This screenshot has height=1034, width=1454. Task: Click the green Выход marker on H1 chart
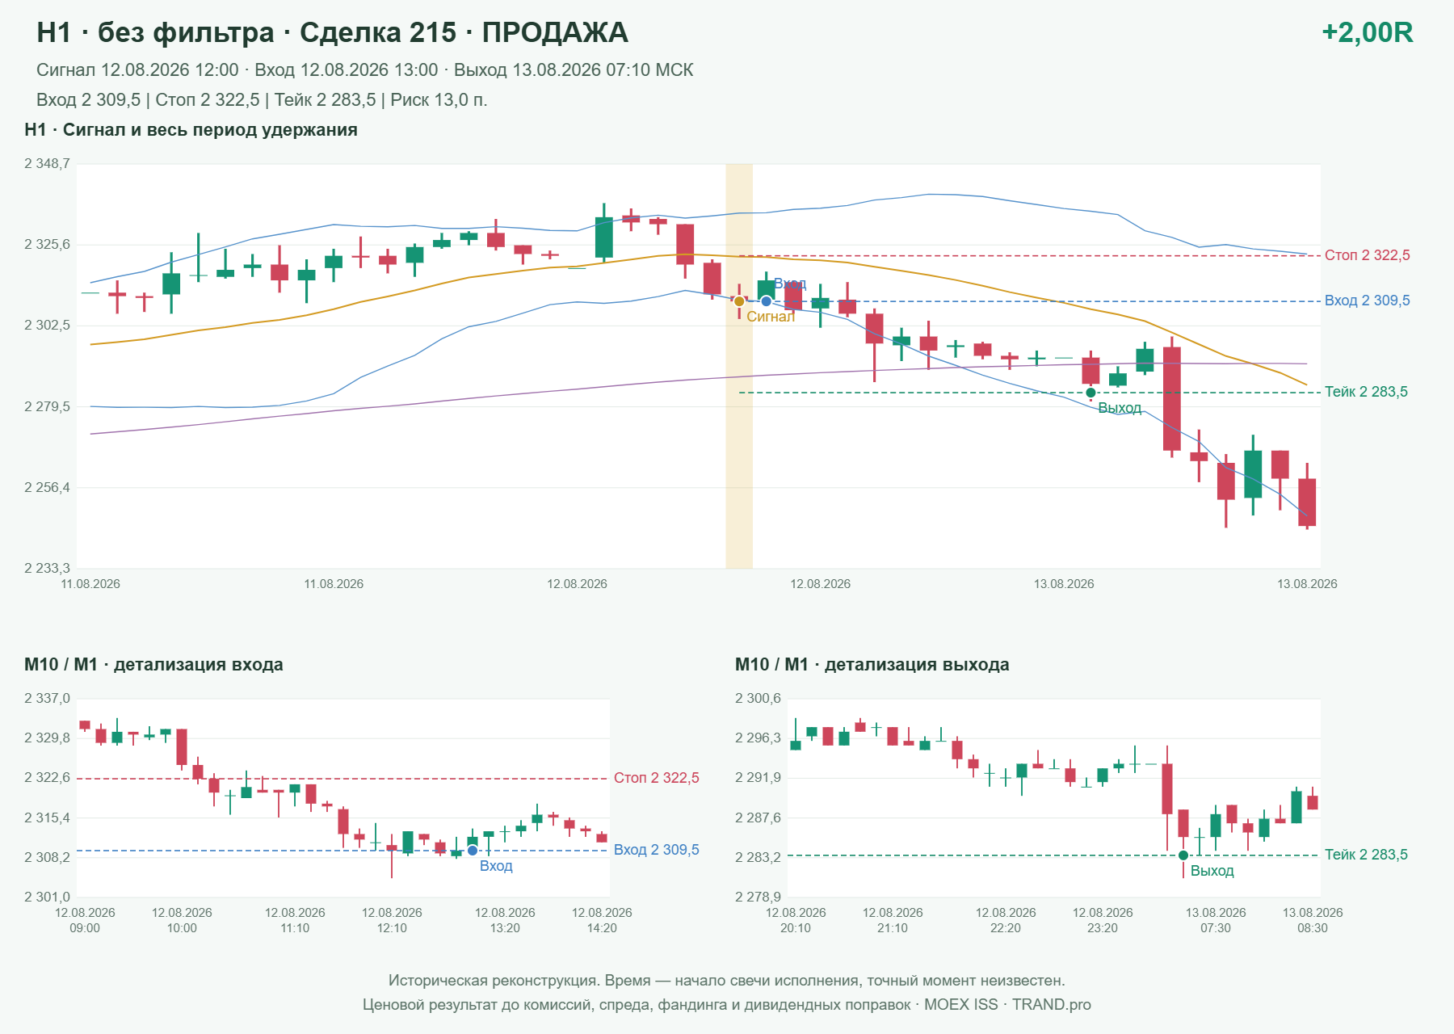point(1090,393)
